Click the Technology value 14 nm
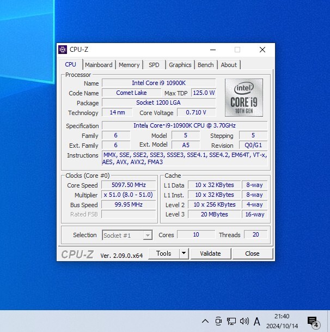The width and height of the screenshot is (330, 332). pyautogui.click(x=118, y=112)
